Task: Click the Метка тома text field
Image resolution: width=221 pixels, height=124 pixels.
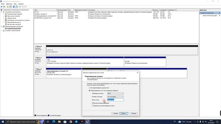Action: (115, 100)
